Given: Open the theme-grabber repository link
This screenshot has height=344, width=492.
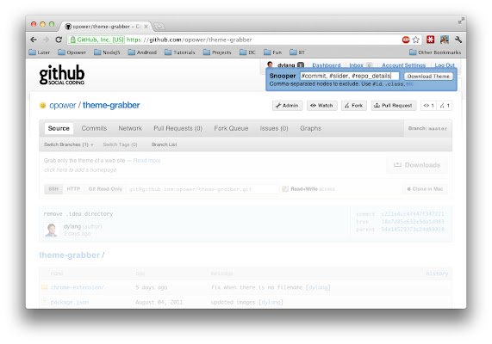Looking at the screenshot, I should click(111, 105).
